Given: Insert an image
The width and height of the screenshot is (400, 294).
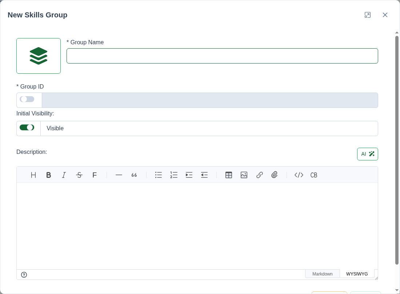Looking at the screenshot, I should 244,175.
